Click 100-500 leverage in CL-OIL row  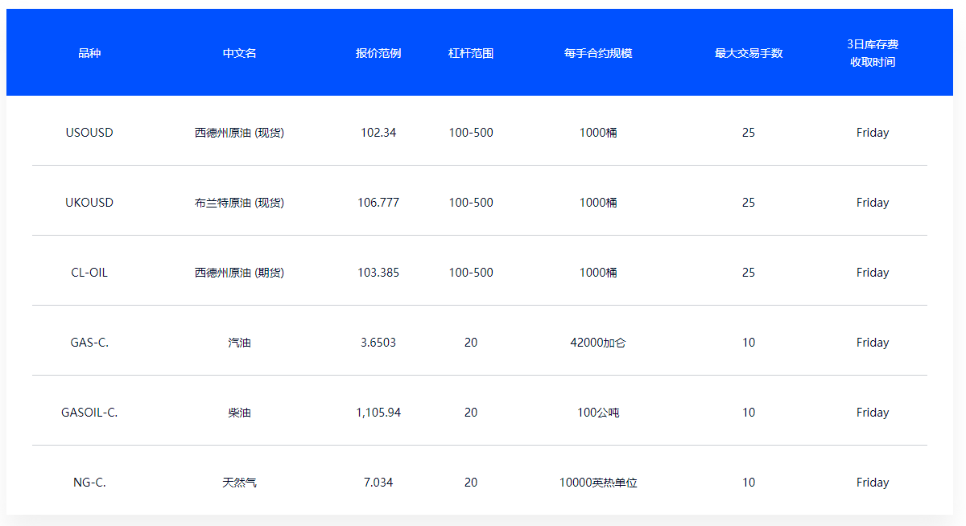(471, 273)
